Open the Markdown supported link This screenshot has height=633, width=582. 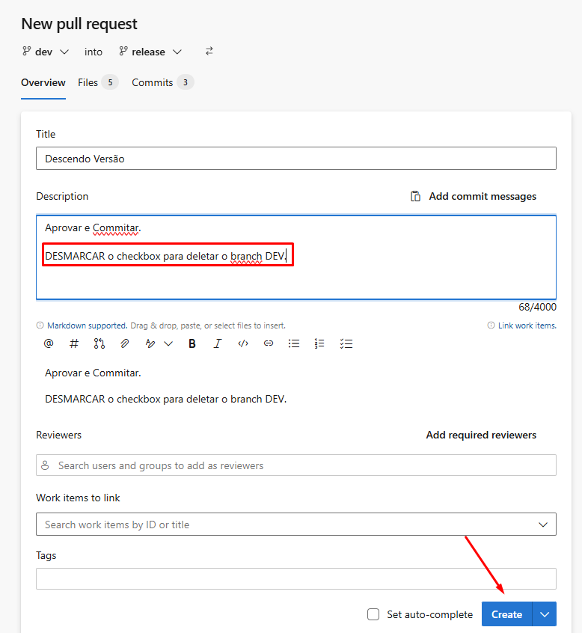[x=88, y=325]
